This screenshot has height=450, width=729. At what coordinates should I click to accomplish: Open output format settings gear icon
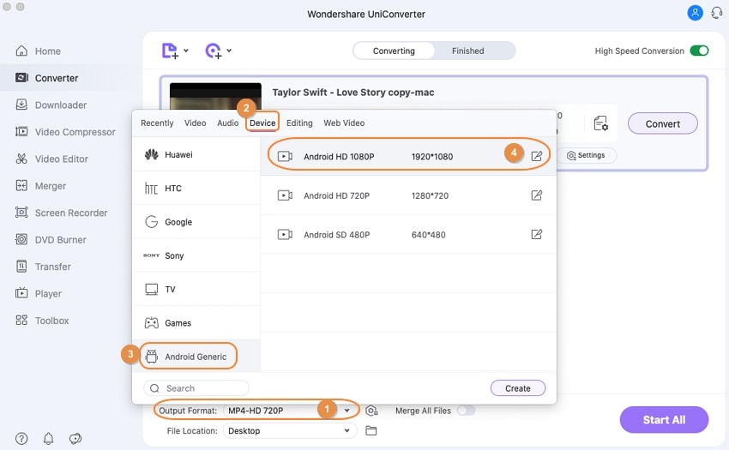click(371, 411)
